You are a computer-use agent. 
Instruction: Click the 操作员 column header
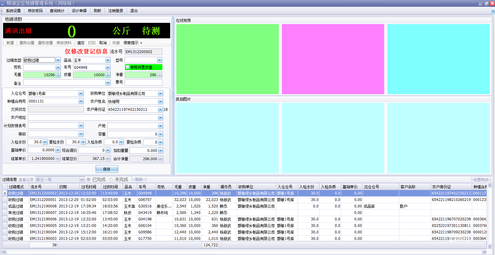click(x=228, y=187)
